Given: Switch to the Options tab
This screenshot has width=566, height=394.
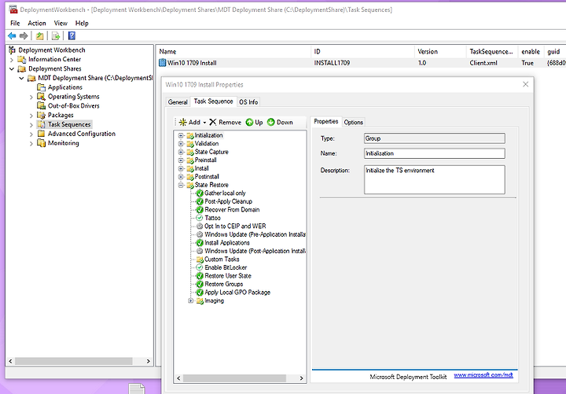Looking at the screenshot, I should coord(354,123).
